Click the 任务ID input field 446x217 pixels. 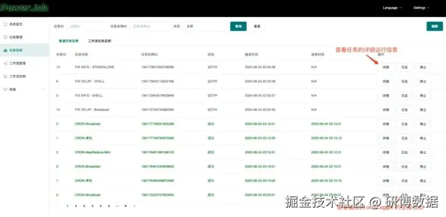click(x=88, y=26)
